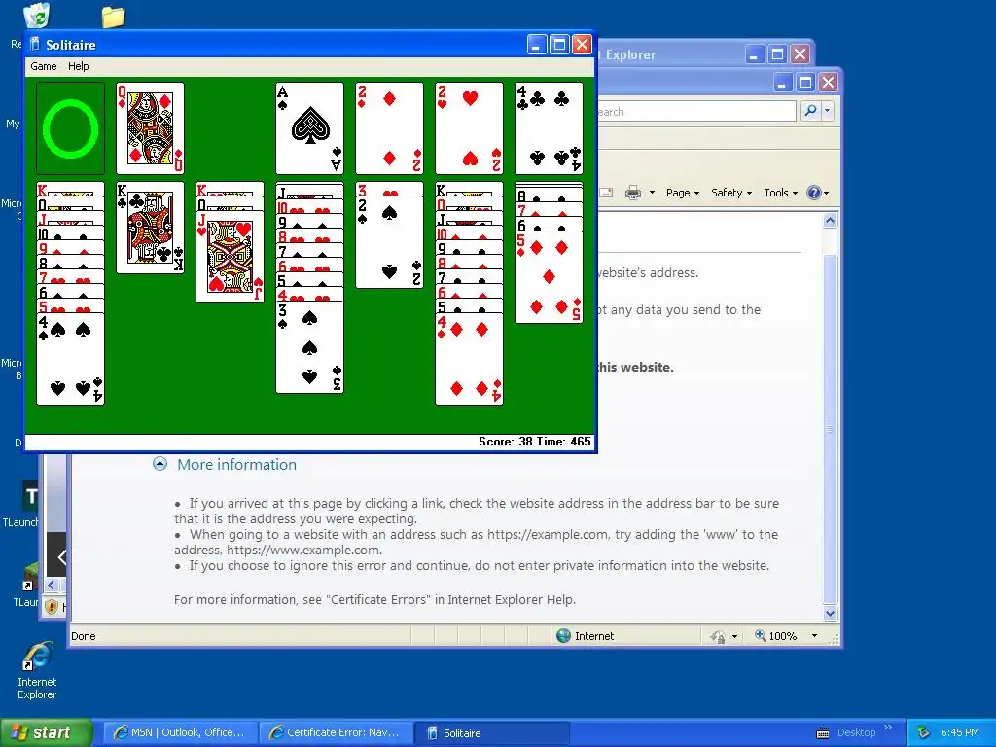
Task: Open the Internet Explorer desktop shortcut
Action: (37, 670)
